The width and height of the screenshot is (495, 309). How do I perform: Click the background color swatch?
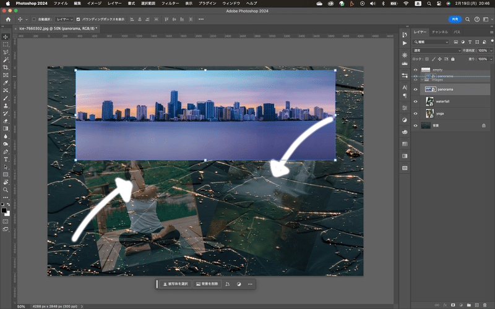7,213
